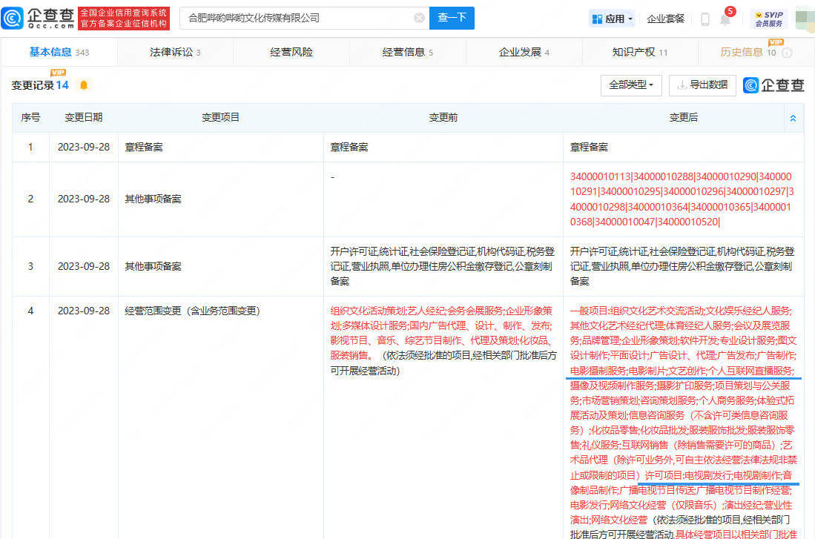This screenshot has height=539, width=815.
Task: Open the notification bell with 5 alerts
Action: tap(725, 19)
